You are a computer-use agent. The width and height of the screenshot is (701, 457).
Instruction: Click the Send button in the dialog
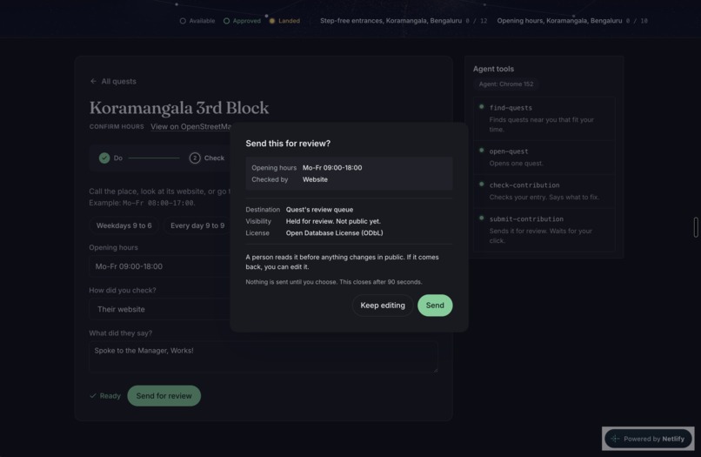pyautogui.click(x=435, y=306)
